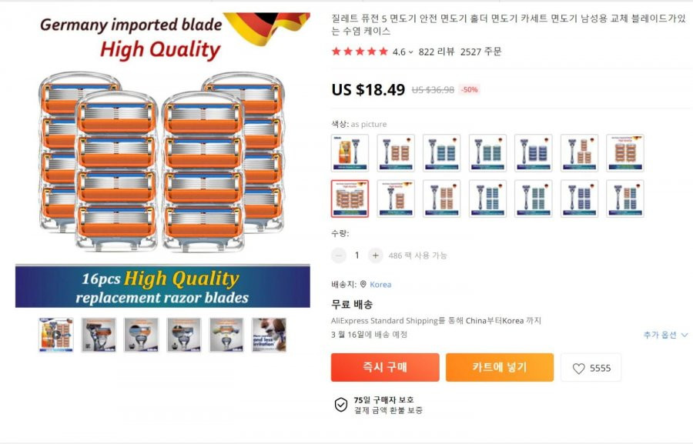Click the five red star rating icons
The height and width of the screenshot is (444, 693).
tap(360, 52)
